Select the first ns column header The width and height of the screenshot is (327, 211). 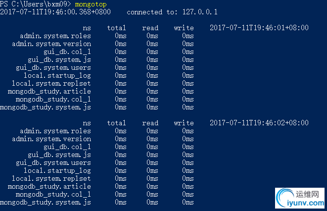[x=87, y=28]
